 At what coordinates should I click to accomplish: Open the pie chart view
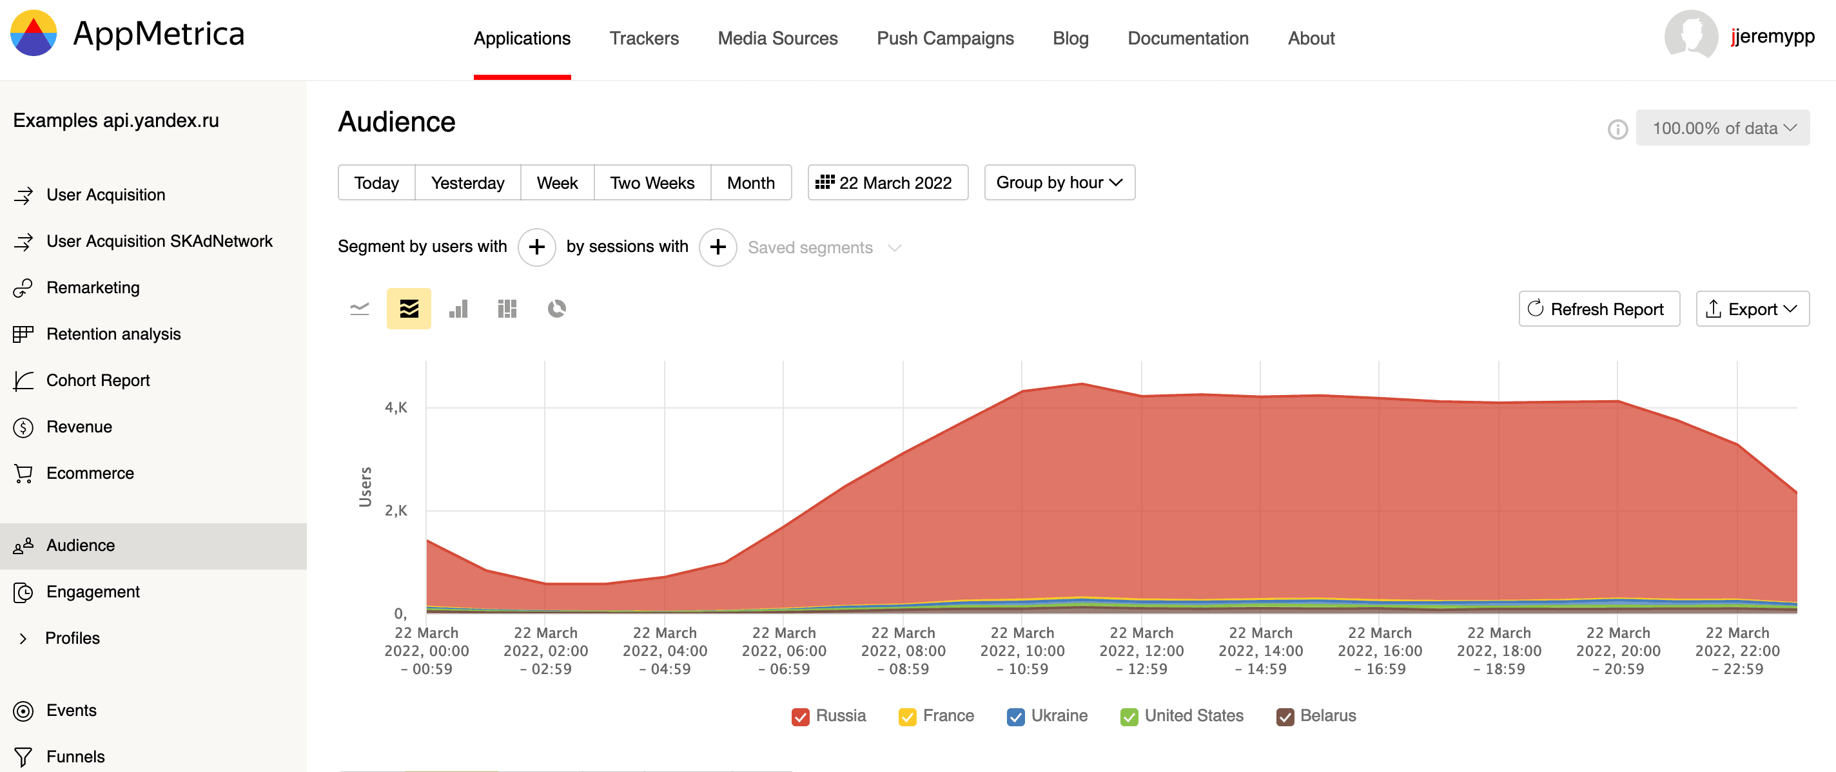[556, 309]
